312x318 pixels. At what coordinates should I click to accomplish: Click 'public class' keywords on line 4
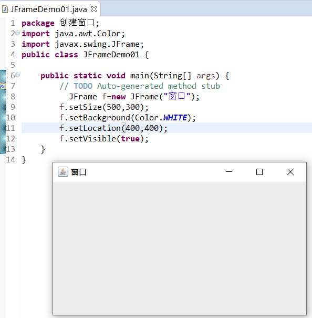click(x=50, y=55)
